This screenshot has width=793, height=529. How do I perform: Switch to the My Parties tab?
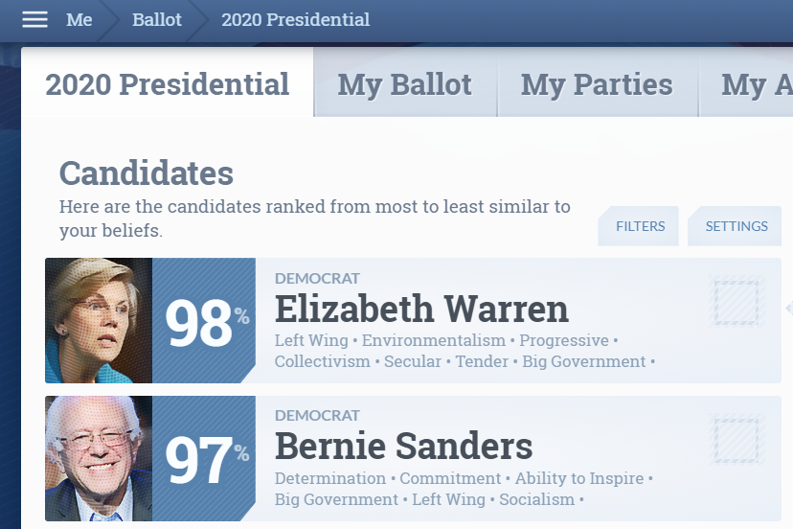(x=598, y=83)
